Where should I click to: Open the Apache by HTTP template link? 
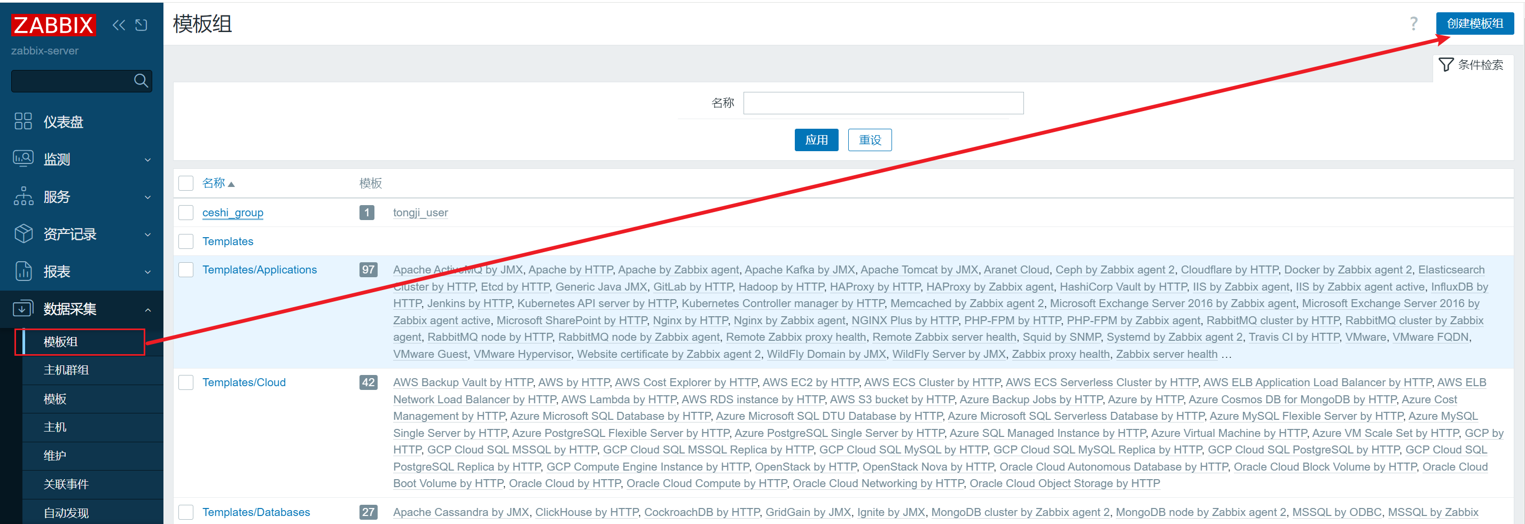pyautogui.click(x=570, y=270)
